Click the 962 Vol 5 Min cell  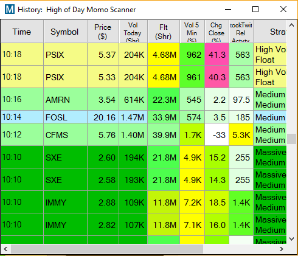click(192, 55)
